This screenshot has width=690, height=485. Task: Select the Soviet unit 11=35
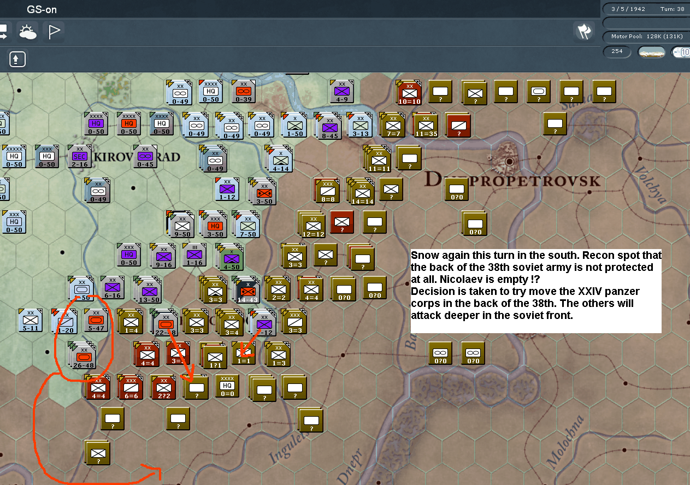point(426,126)
